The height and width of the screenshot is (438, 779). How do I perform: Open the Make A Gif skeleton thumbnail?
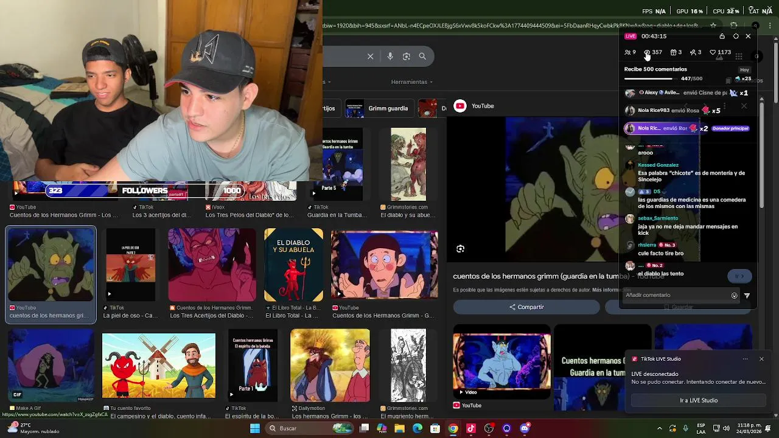click(51, 366)
